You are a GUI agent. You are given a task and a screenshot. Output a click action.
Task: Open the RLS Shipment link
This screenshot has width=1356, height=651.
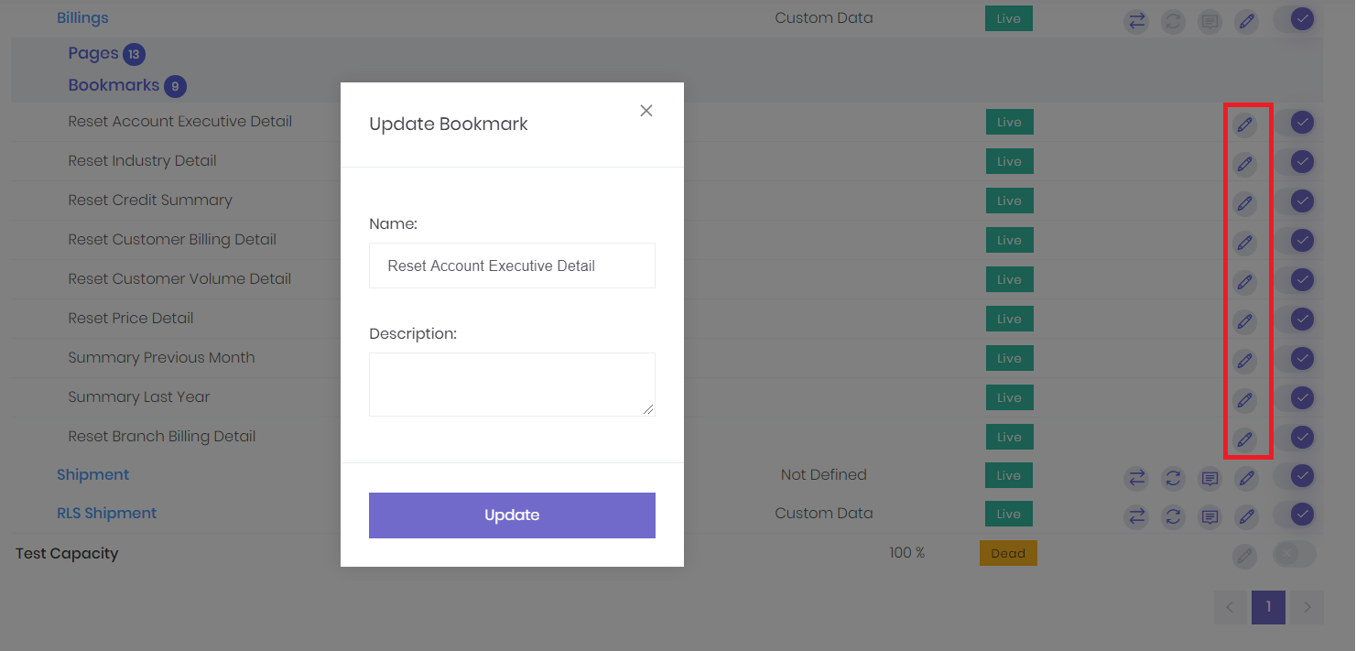tap(106, 513)
